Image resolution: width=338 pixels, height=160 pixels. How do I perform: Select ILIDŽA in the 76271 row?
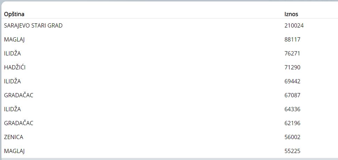pos(13,53)
